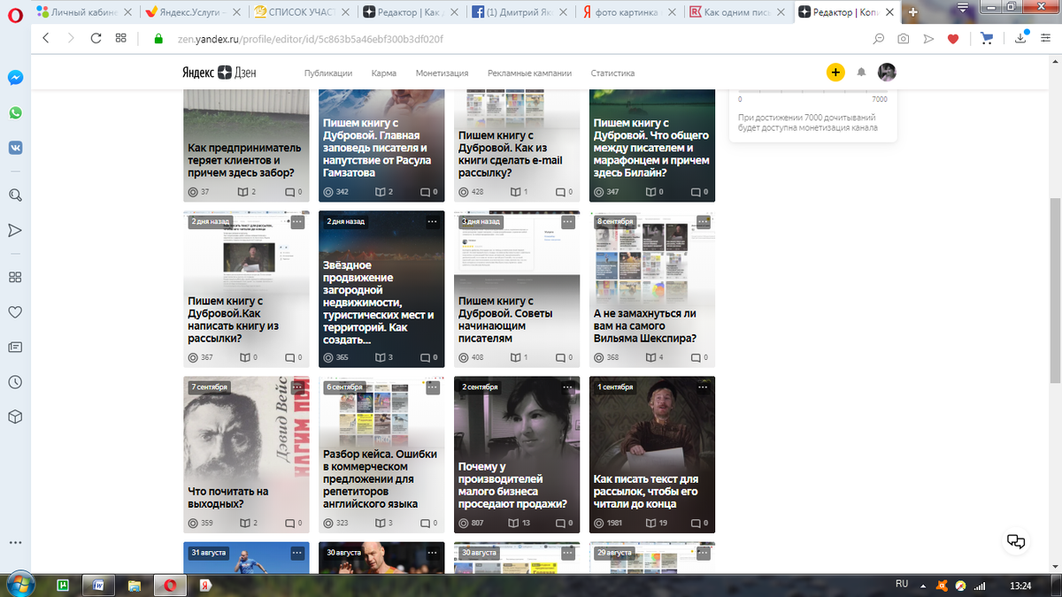Switch to the Facebook 'Дмитрий' tab
This screenshot has height=597, width=1062.
point(521,12)
